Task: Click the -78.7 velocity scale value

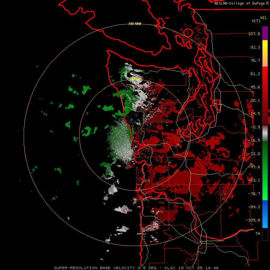Action: pyautogui.click(x=254, y=194)
